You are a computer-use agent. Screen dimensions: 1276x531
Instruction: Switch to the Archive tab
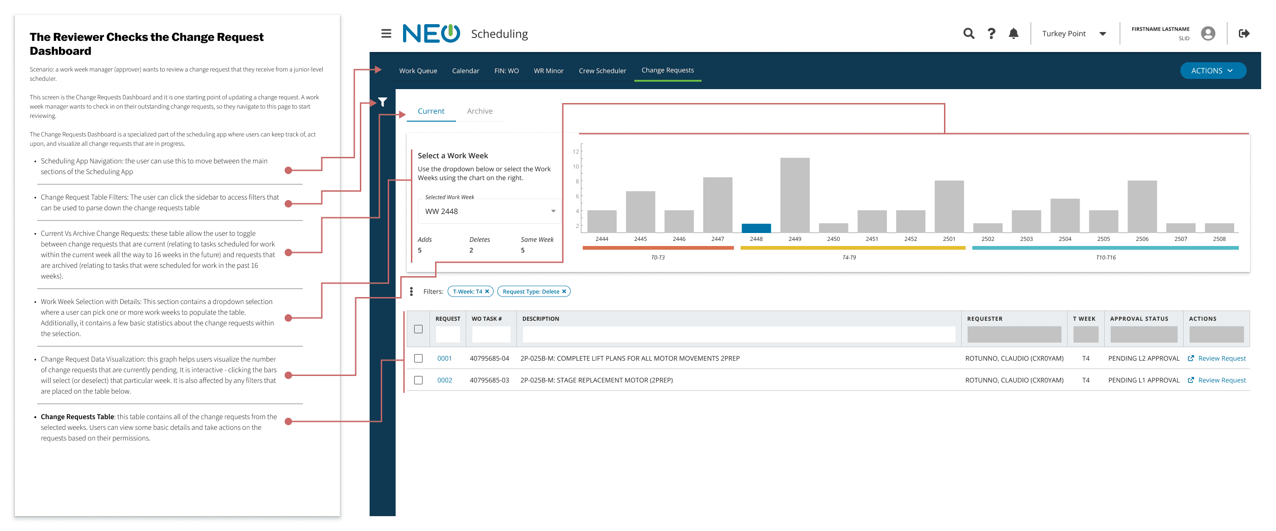tap(479, 111)
